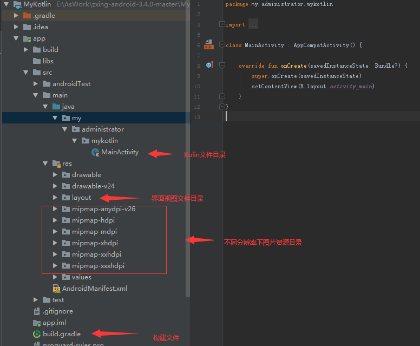Click the values folder icon
420x346 pixels.
[x=66, y=277]
